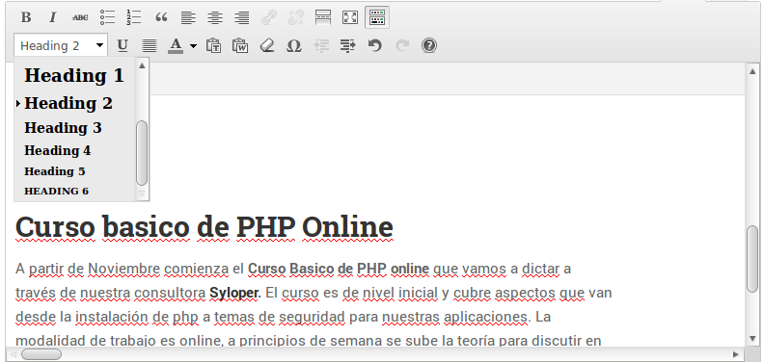Insert a special character via Omega icon

click(294, 46)
